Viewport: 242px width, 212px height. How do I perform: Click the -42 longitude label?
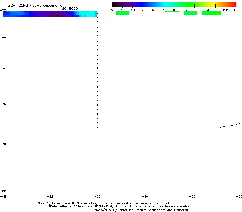pos(50,196)
